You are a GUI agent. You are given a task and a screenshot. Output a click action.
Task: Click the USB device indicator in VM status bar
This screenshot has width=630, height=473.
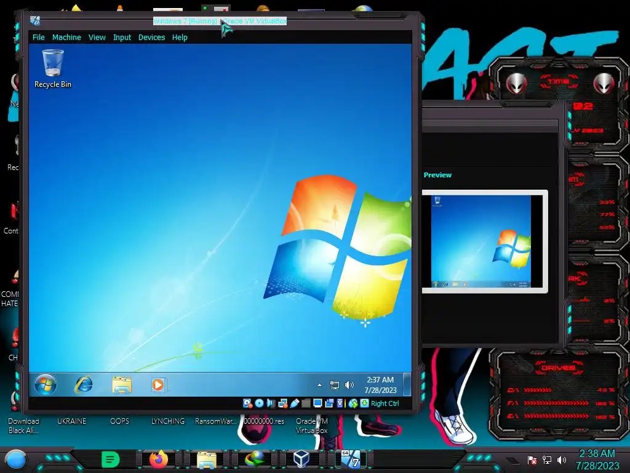pyautogui.click(x=295, y=403)
